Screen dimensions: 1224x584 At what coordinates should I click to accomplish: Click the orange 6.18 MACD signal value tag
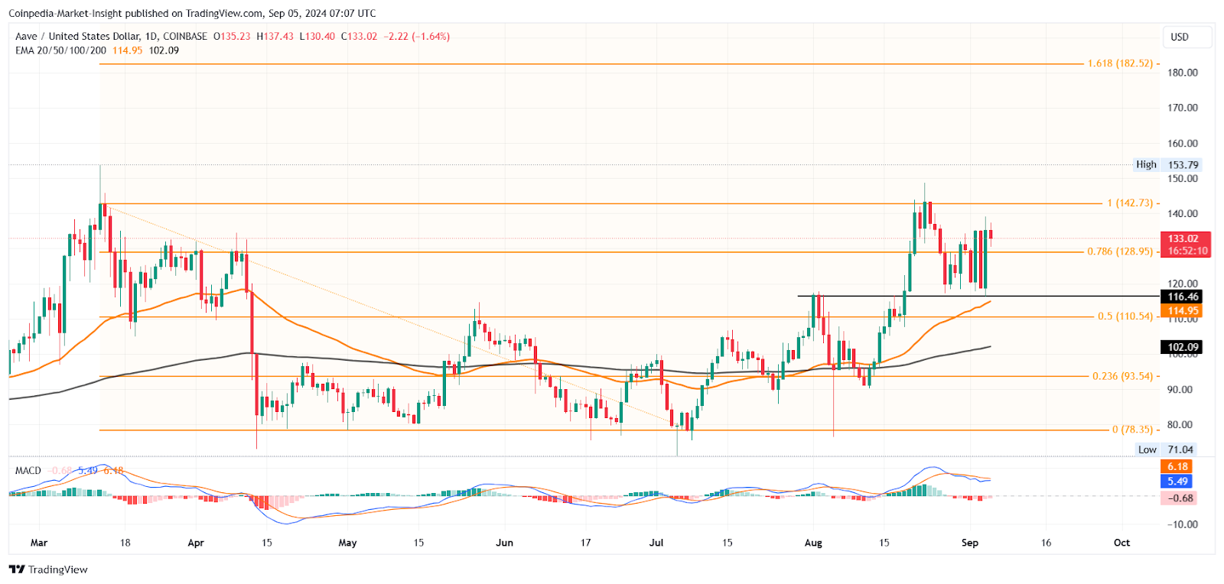[x=1177, y=466]
